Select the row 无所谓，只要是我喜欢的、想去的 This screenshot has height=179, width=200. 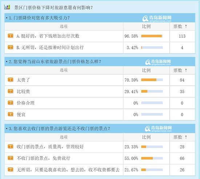pos(100,170)
